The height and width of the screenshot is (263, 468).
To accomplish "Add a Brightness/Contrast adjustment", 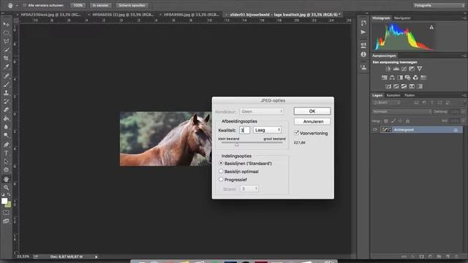I will (388, 69).
